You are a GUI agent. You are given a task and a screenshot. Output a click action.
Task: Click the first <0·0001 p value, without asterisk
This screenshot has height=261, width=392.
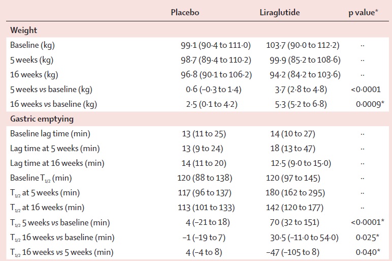[366, 90]
